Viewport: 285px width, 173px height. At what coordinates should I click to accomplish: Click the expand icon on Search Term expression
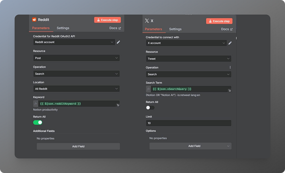(229, 90)
